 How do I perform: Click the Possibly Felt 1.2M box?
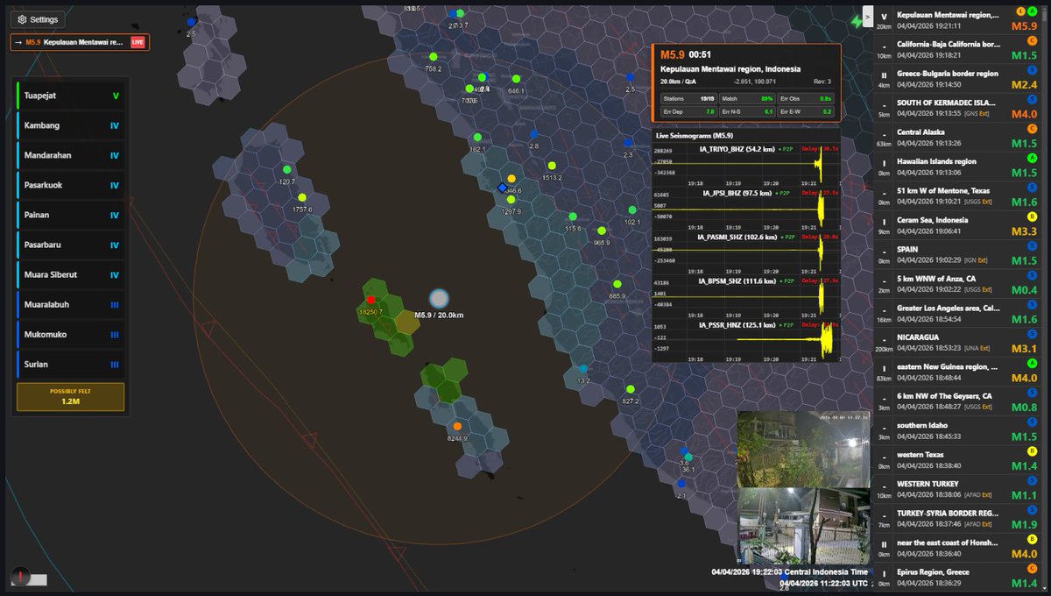[71, 397]
